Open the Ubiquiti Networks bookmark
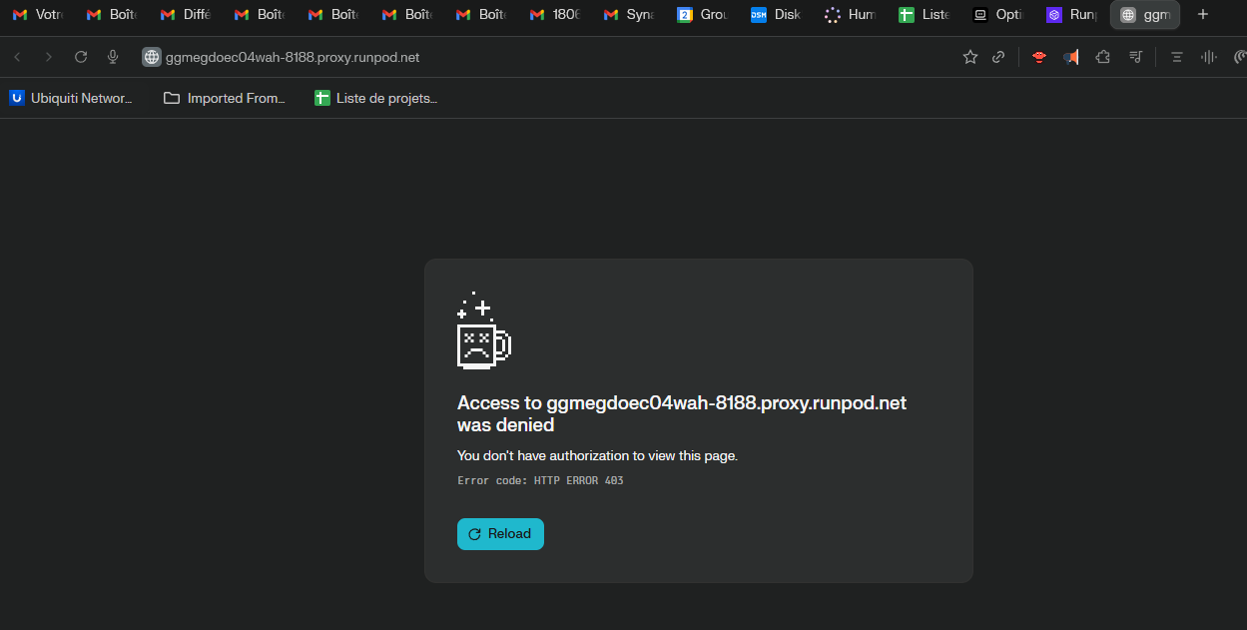The width and height of the screenshot is (1247, 630). pyautogui.click(x=71, y=98)
